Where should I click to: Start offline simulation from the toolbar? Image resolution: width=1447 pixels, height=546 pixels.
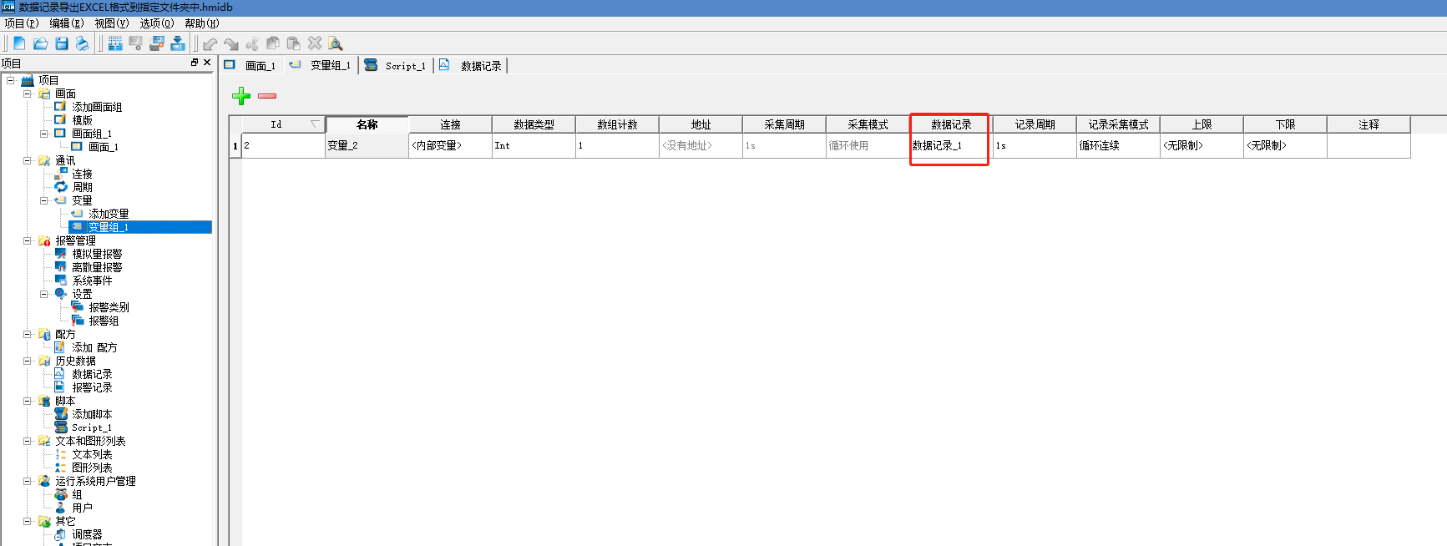click(x=135, y=43)
